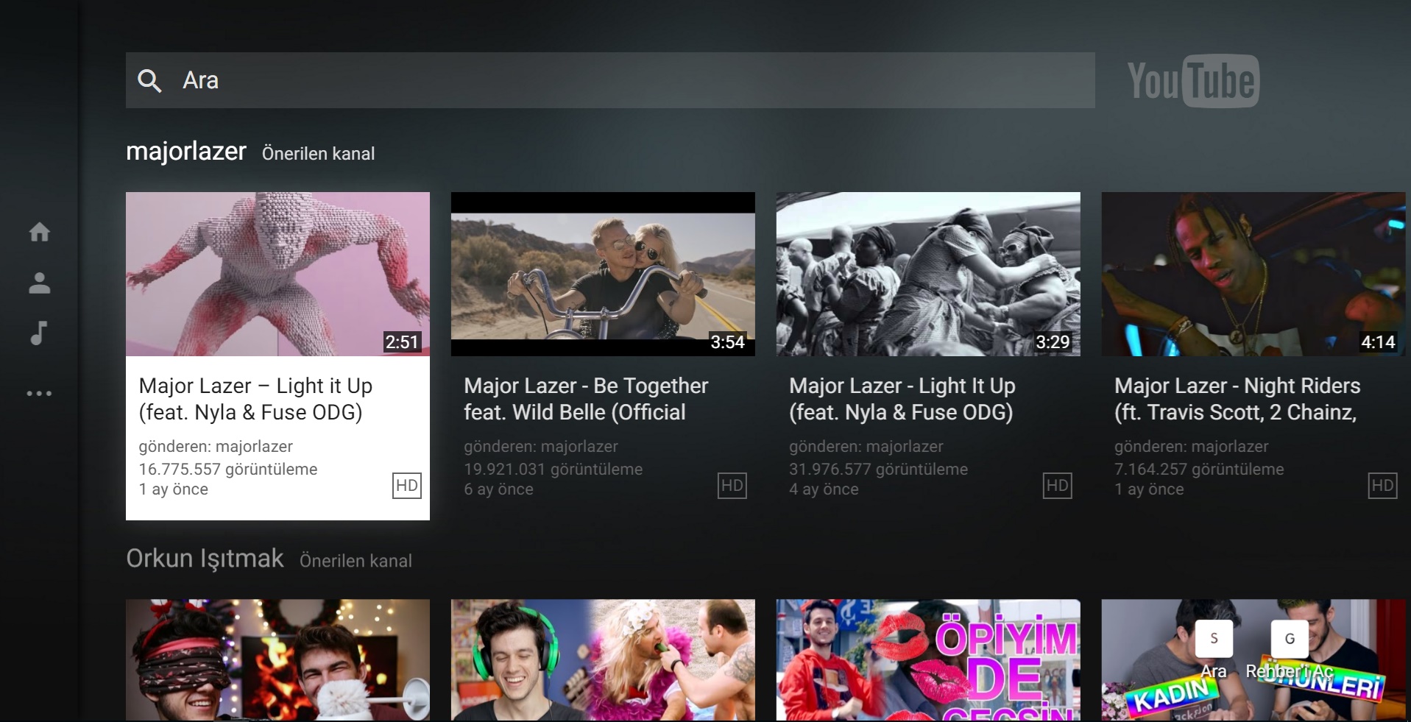Image resolution: width=1411 pixels, height=722 pixels.
Task: Open the Music note section
Action: coord(39,333)
